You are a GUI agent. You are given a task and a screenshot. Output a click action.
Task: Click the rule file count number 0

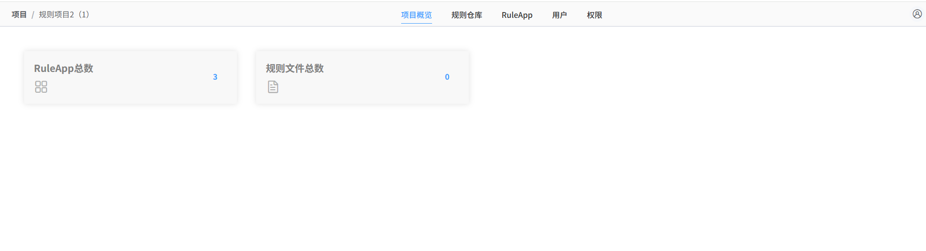(447, 77)
